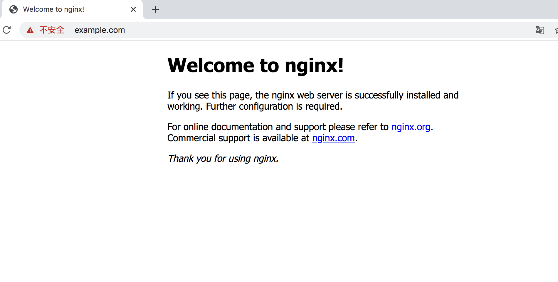Click the Welcome to nginx! page heading
This screenshot has width=558, height=282.
tap(255, 65)
